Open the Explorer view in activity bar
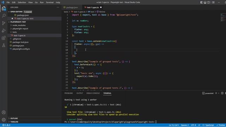 click(4, 8)
